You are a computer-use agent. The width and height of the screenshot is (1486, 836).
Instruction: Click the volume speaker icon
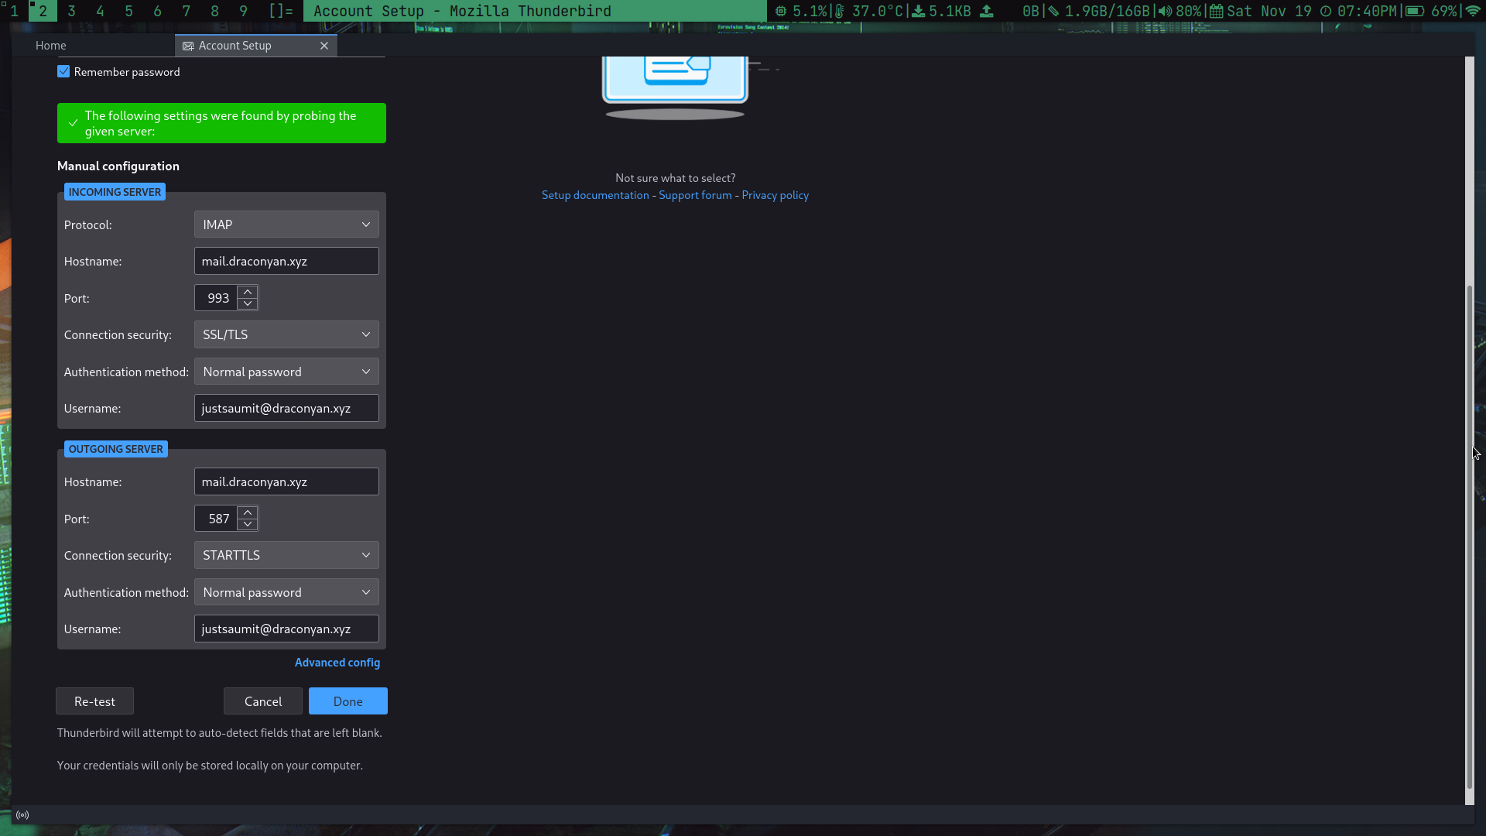1165,12
